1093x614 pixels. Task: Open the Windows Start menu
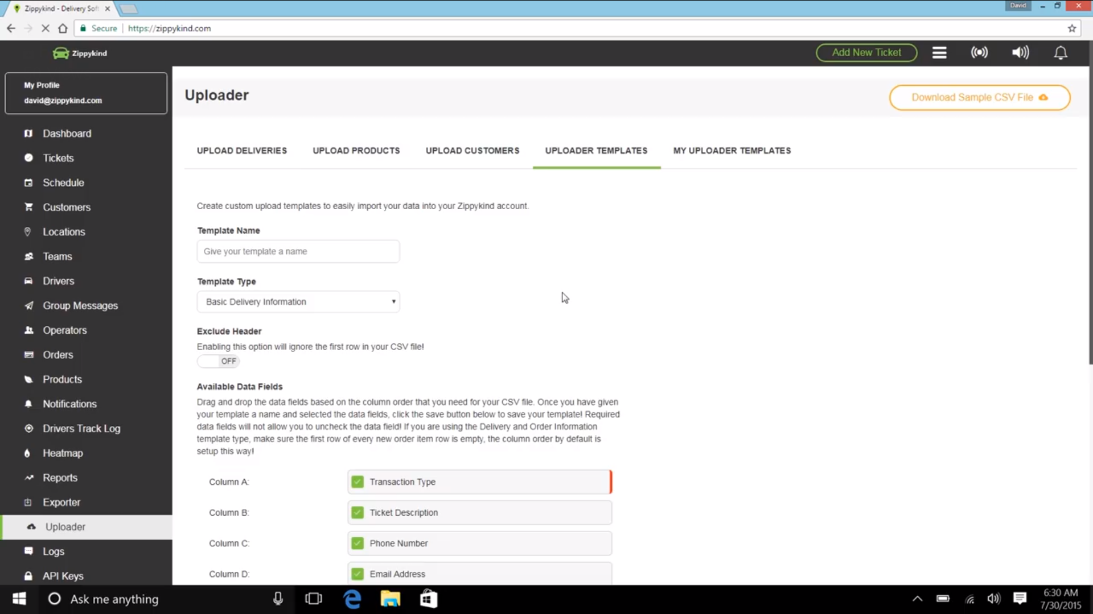19,599
